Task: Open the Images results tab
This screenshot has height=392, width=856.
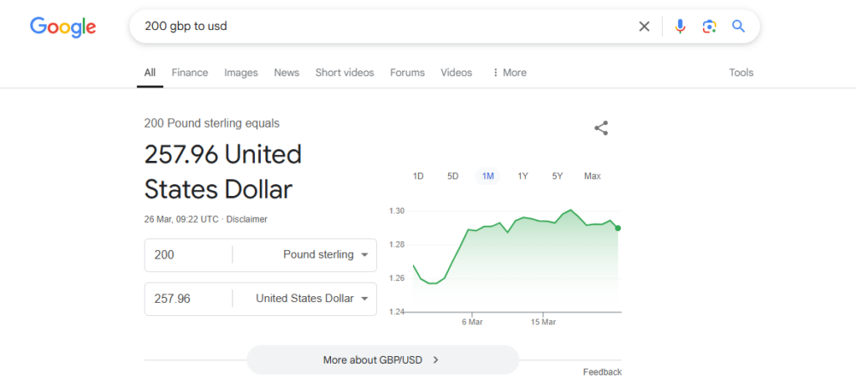Action: coord(241,73)
